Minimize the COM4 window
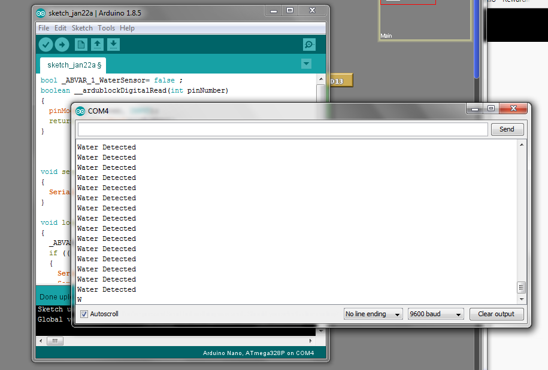The image size is (548, 370). [x=474, y=109]
